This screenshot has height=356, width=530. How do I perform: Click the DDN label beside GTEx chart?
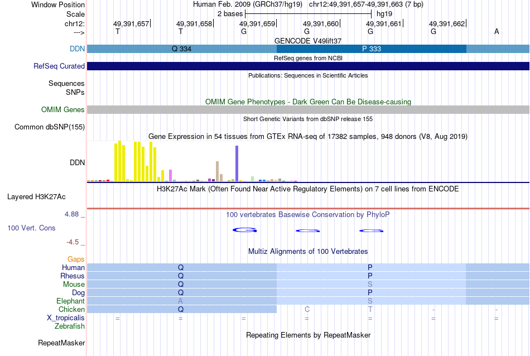click(x=77, y=162)
